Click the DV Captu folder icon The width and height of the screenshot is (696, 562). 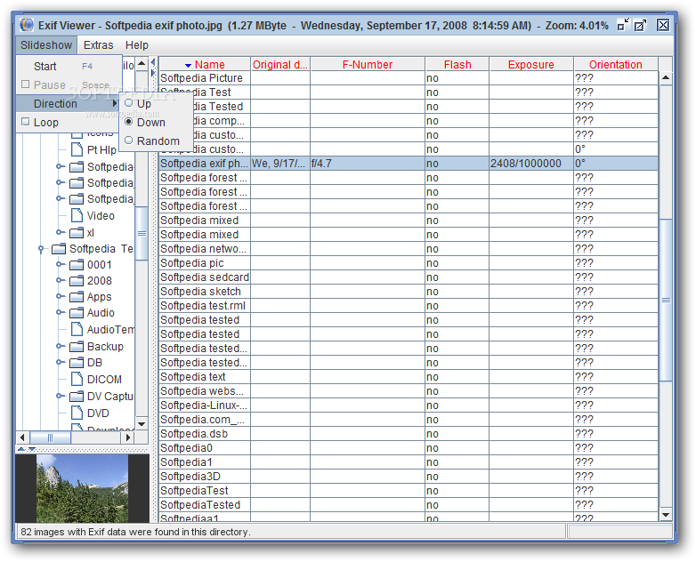(77, 396)
